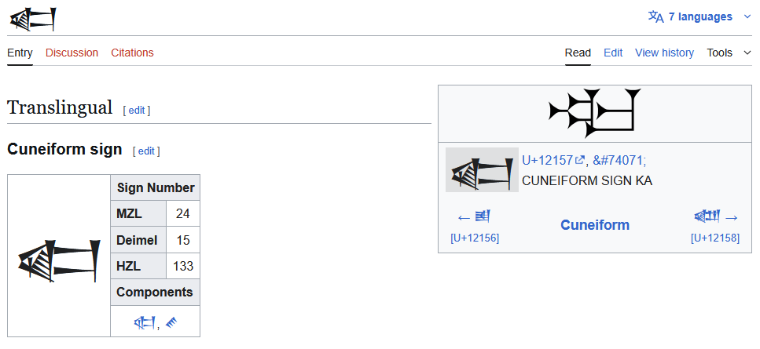Select the Read tab

(578, 53)
